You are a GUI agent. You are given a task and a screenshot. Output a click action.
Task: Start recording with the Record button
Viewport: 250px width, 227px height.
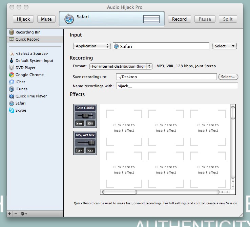[179, 19]
